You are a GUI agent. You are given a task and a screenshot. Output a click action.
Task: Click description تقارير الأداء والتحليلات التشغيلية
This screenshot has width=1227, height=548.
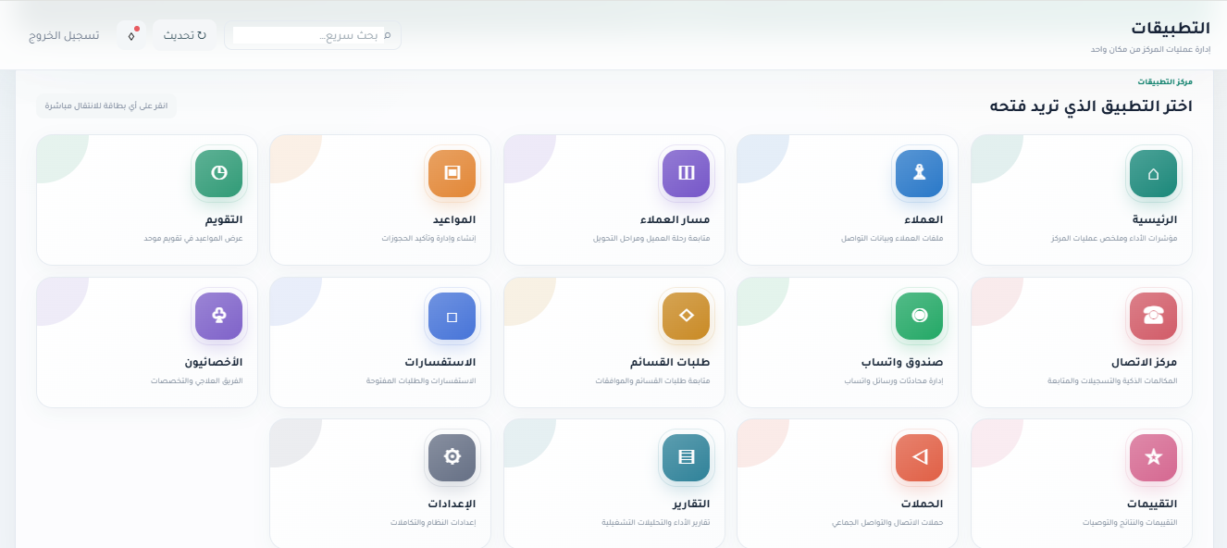[x=656, y=523]
